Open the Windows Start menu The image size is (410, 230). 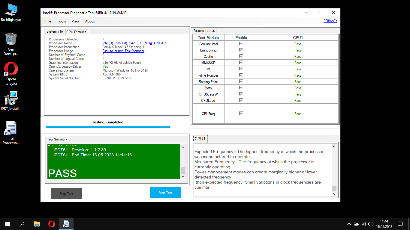(x=7, y=224)
